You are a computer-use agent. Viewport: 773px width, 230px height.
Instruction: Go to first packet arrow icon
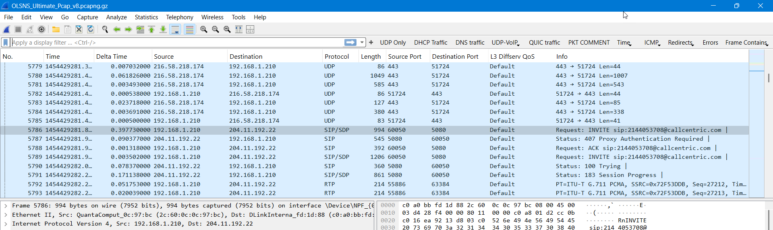[x=151, y=29]
